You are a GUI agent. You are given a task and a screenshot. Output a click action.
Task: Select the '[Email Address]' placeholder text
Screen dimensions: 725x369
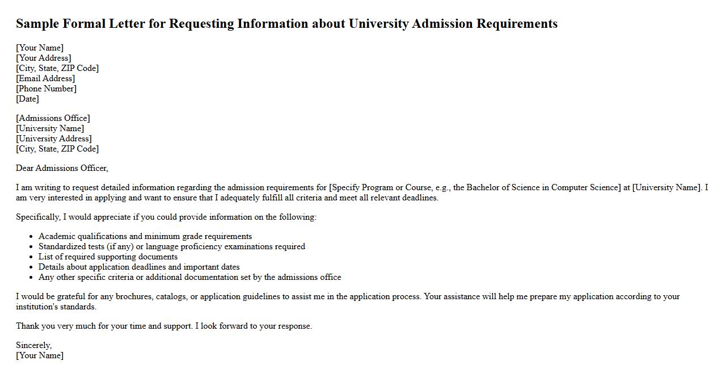click(45, 78)
